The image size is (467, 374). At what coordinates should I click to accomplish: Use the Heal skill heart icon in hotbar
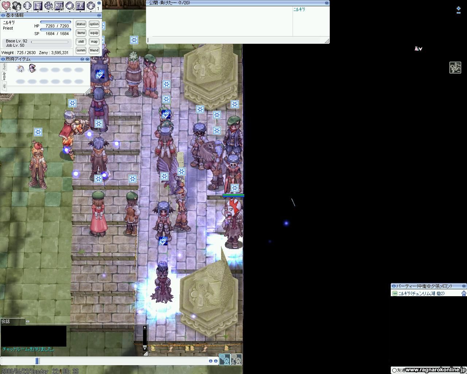pyautogui.click(x=6, y=5)
